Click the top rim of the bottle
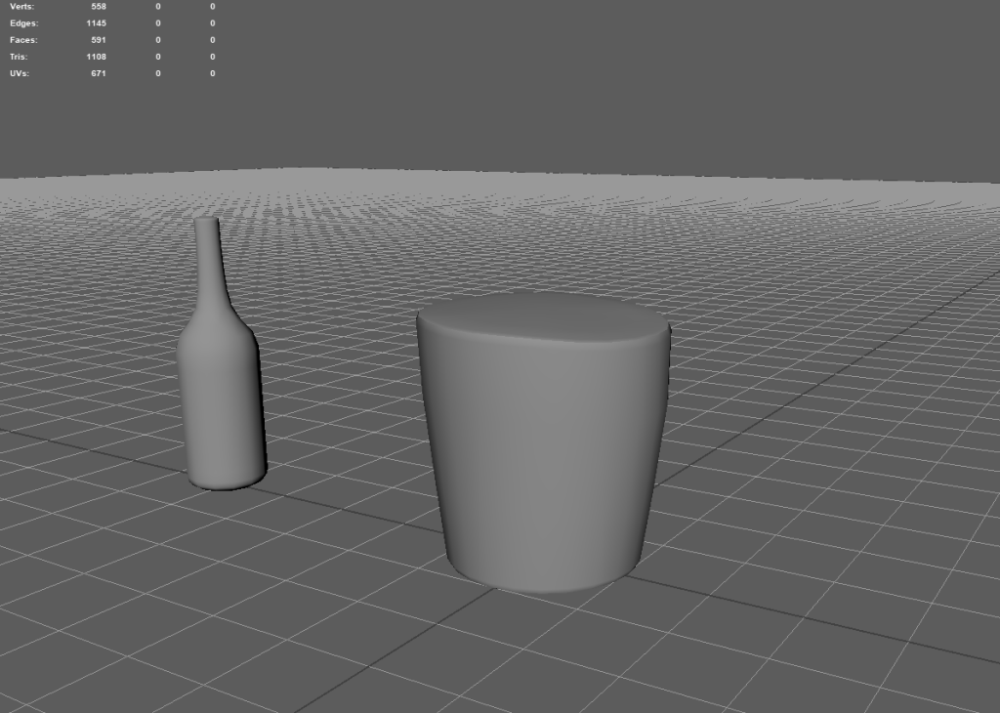 pos(206,221)
